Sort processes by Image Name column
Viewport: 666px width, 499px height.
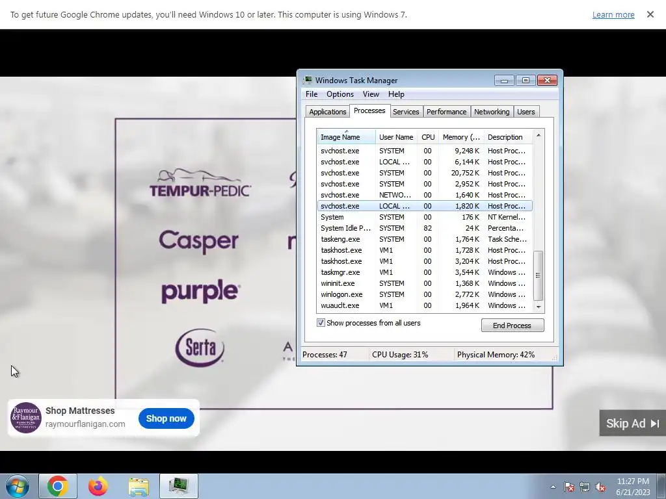[x=346, y=137]
